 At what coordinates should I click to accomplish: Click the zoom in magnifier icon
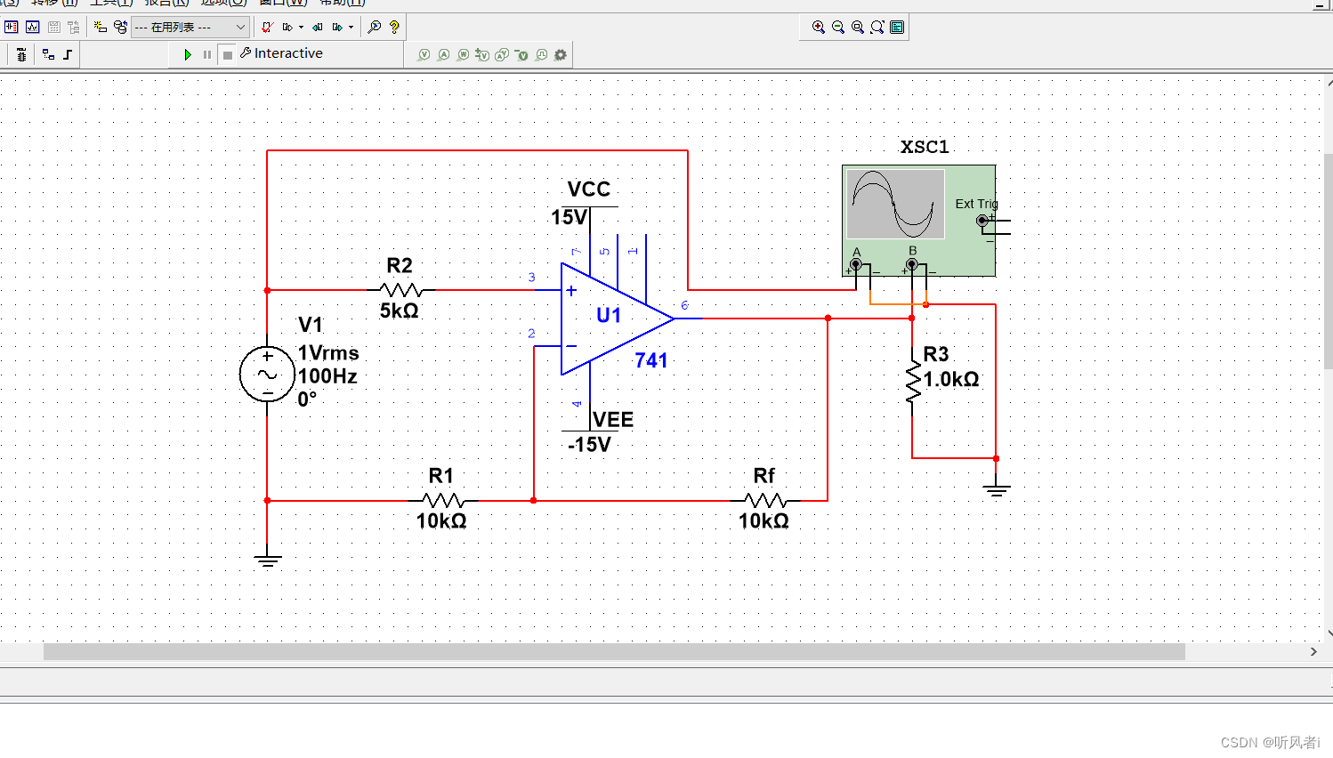click(x=819, y=28)
